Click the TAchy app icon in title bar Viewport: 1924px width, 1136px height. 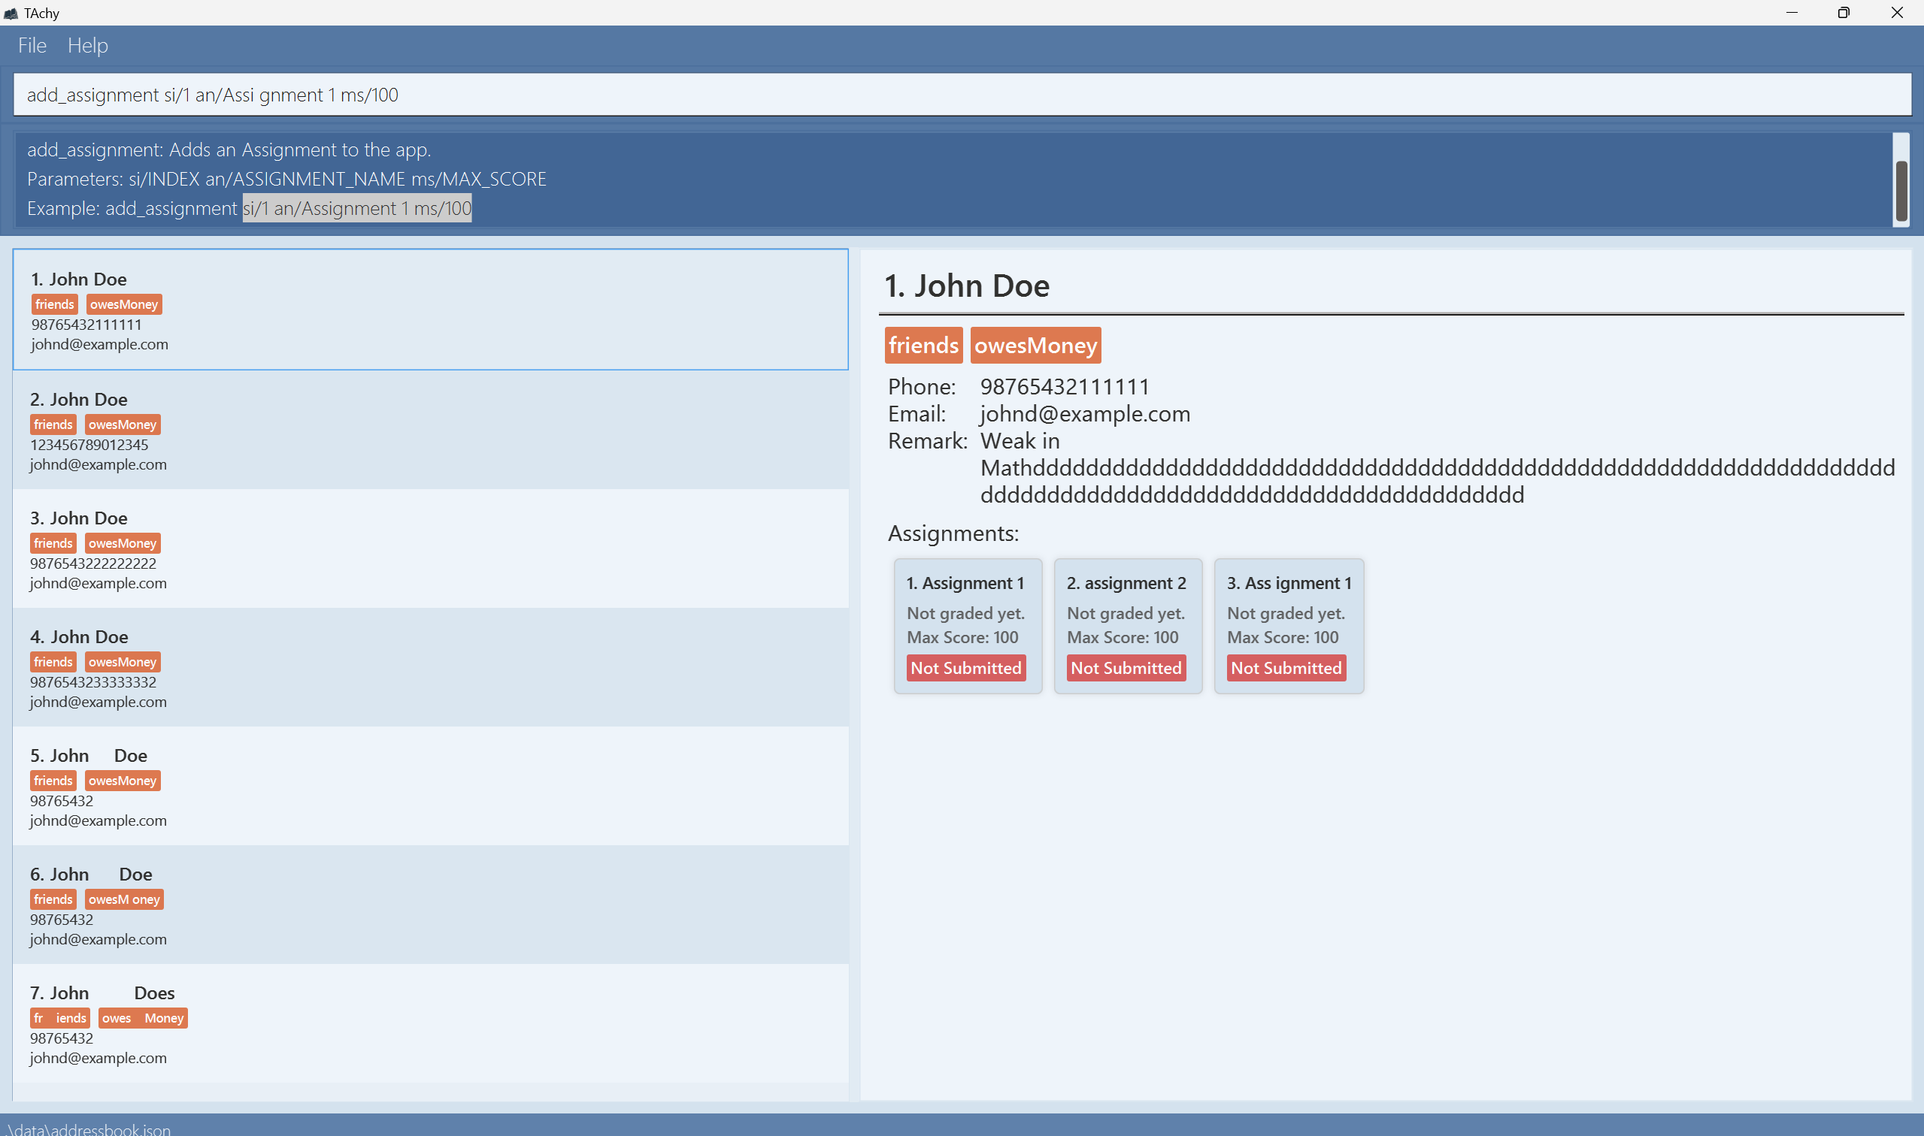click(x=11, y=13)
